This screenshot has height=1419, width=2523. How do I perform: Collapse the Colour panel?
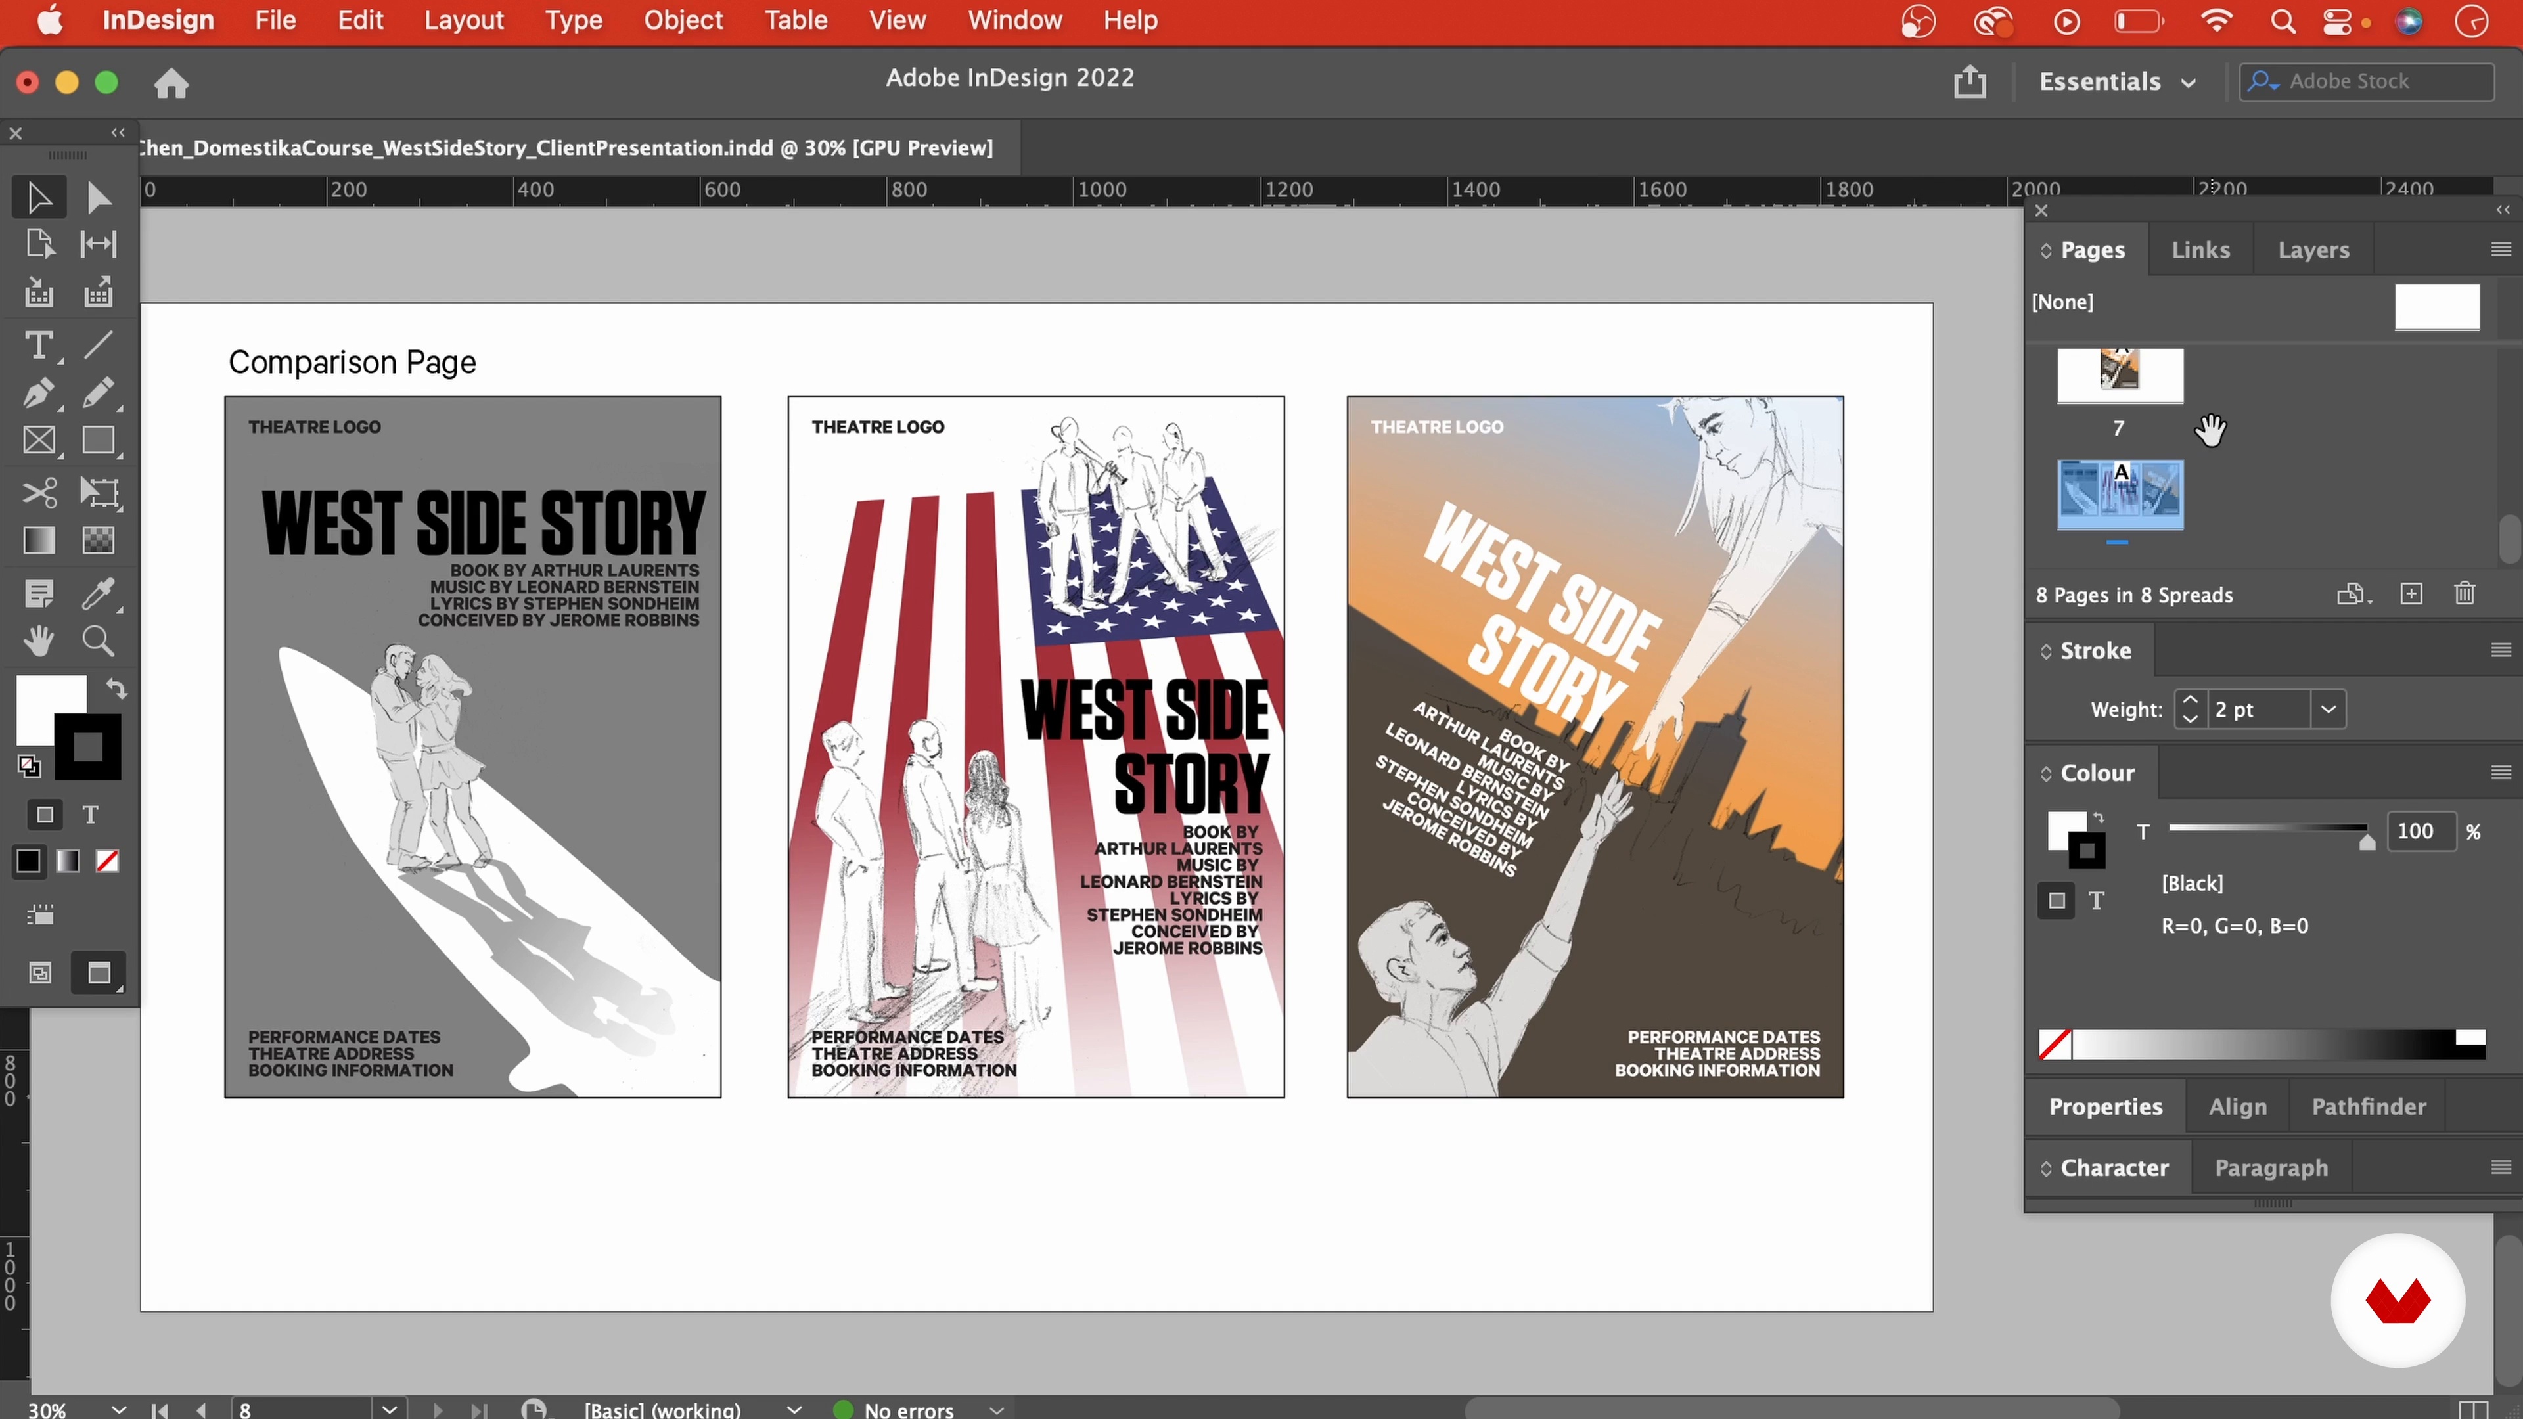click(2046, 774)
